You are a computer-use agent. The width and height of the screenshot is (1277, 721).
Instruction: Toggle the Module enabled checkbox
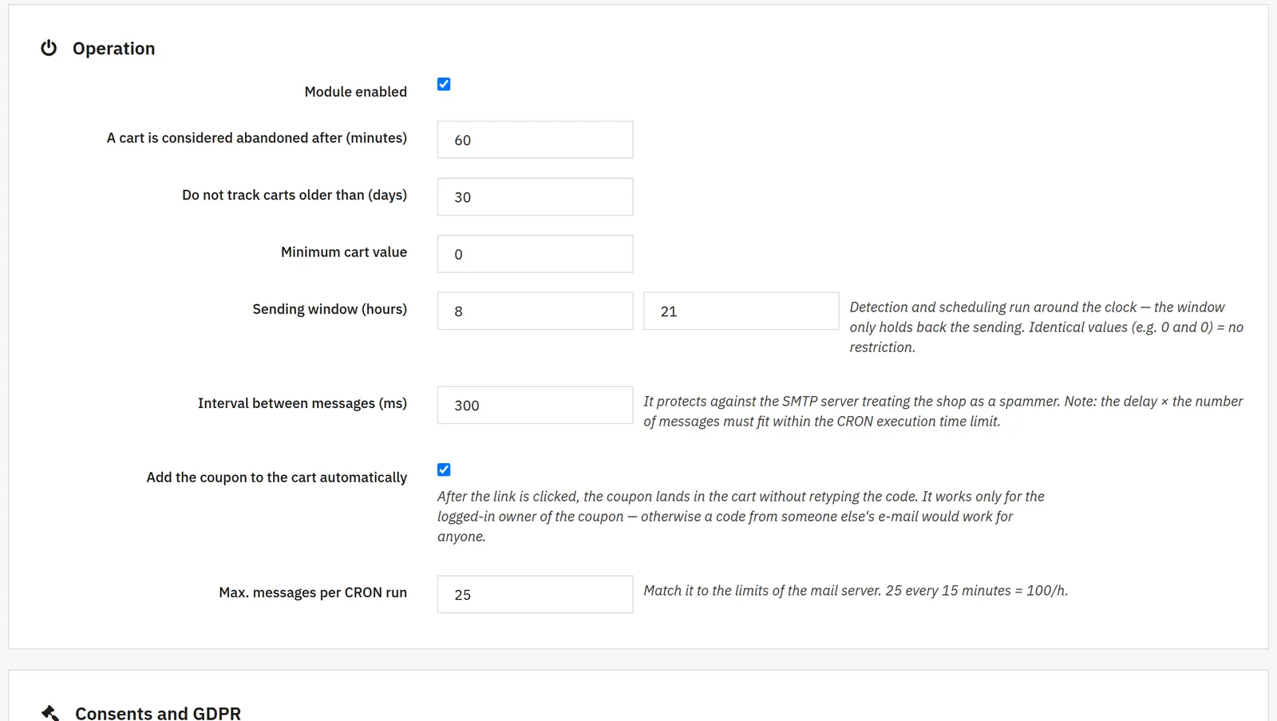coord(444,84)
